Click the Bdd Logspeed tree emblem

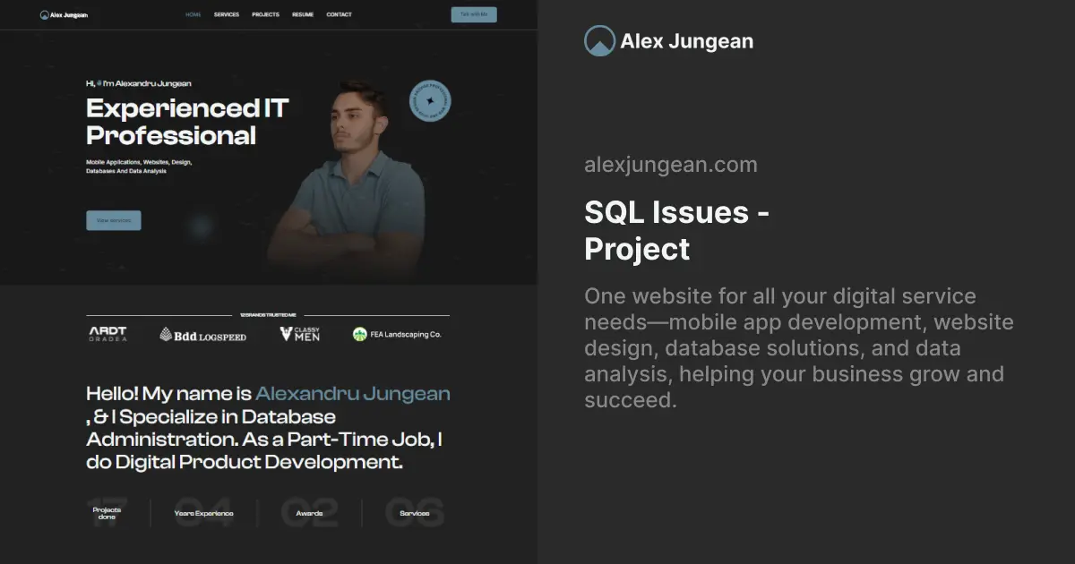coord(166,332)
